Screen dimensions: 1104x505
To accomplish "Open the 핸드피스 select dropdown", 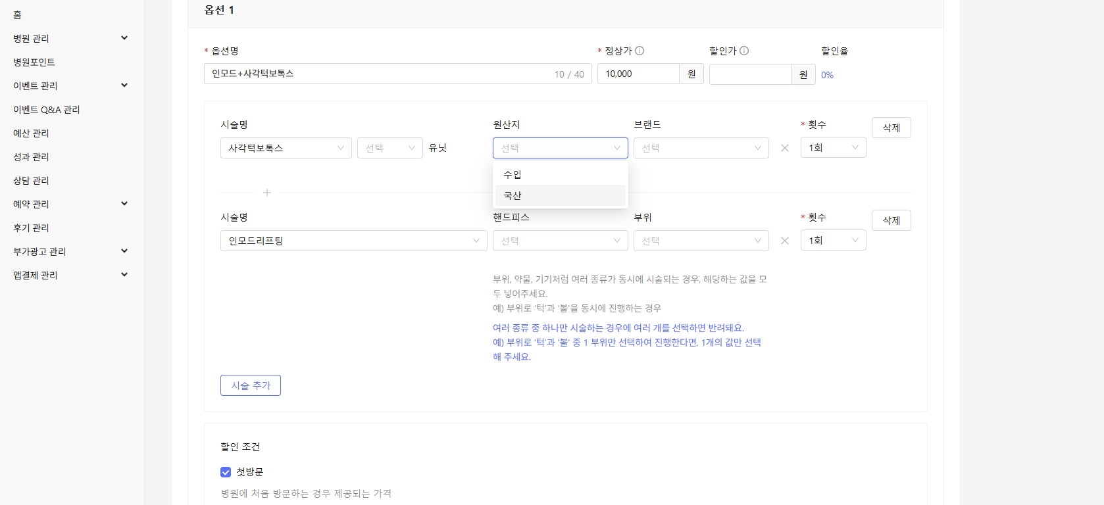I will coord(560,241).
